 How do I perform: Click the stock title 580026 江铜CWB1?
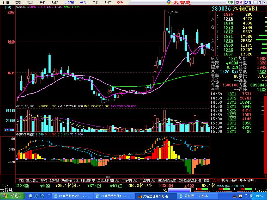235,9
